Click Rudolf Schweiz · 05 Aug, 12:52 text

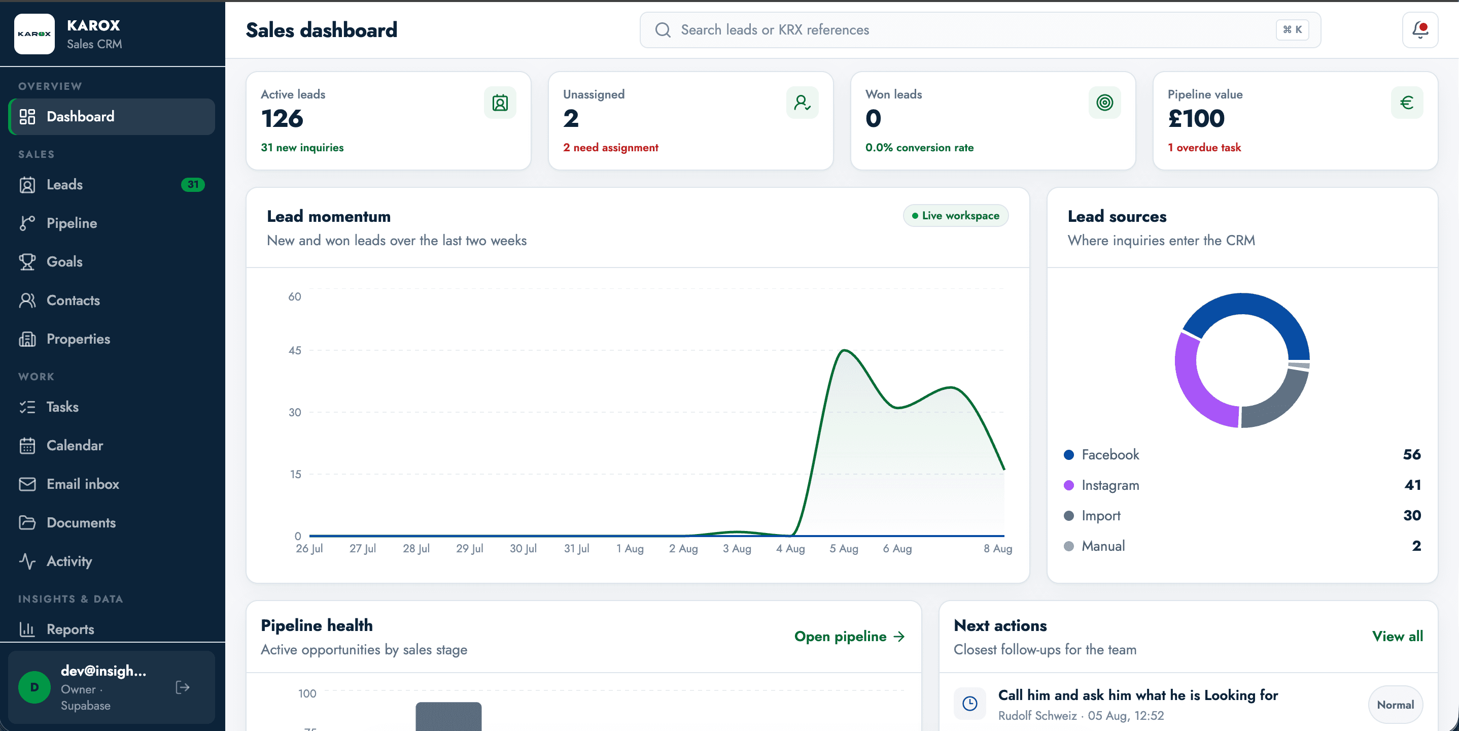click(x=1081, y=716)
